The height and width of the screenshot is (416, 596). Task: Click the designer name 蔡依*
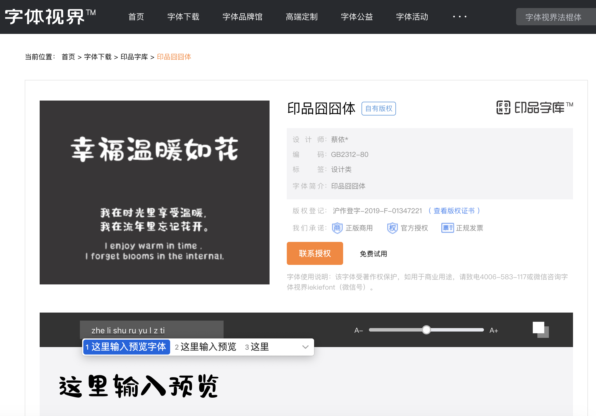(340, 140)
